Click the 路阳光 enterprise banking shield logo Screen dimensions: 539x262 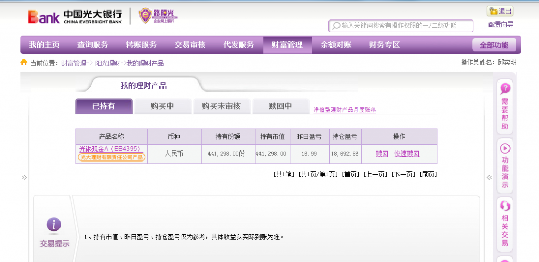[158, 16]
